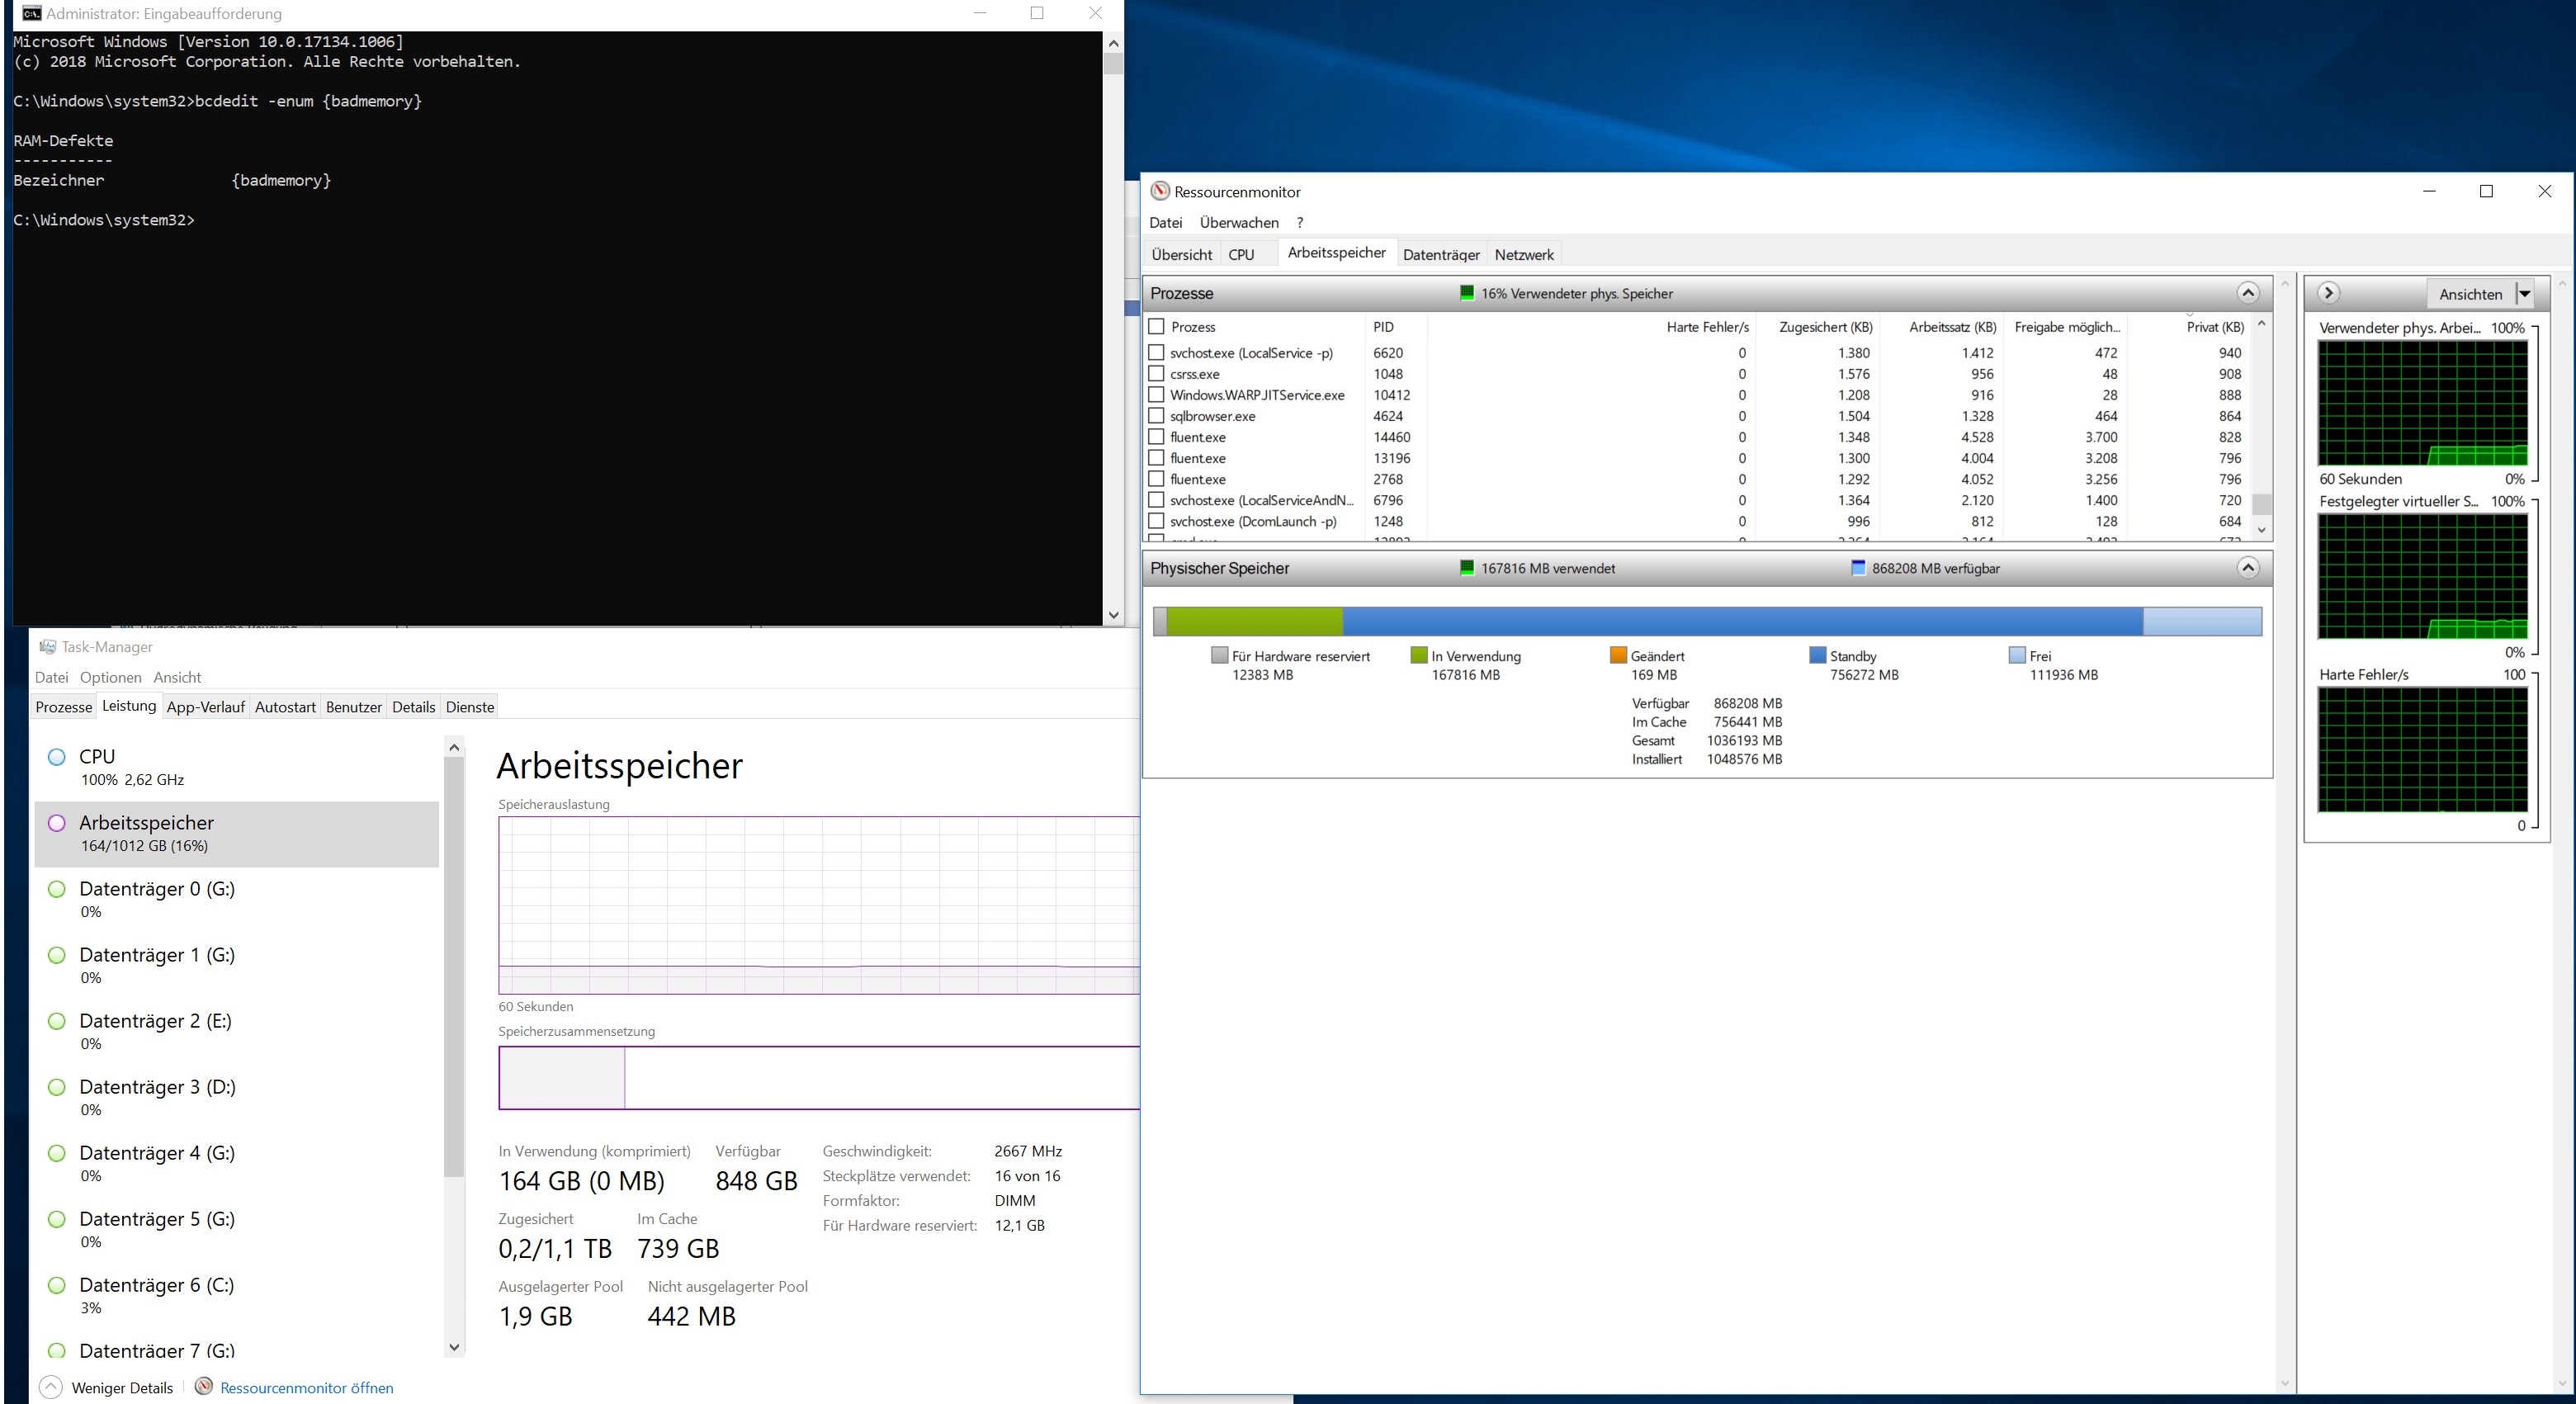2576x1404 pixels.
Task: Click the green In Verwendung legend swatch
Action: point(1418,656)
